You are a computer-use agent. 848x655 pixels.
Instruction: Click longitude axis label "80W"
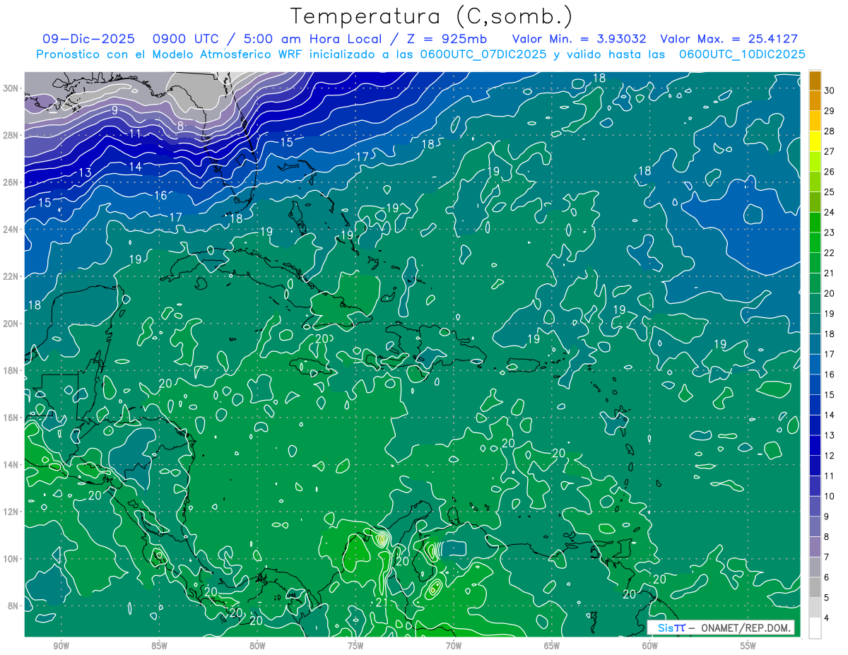tap(257, 646)
